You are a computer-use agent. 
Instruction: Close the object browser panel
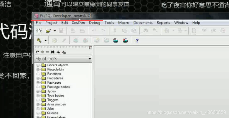[90, 48]
